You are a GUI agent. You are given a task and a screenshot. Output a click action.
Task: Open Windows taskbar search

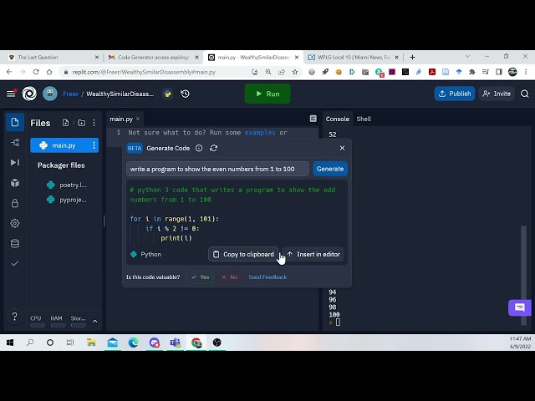(30, 343)
